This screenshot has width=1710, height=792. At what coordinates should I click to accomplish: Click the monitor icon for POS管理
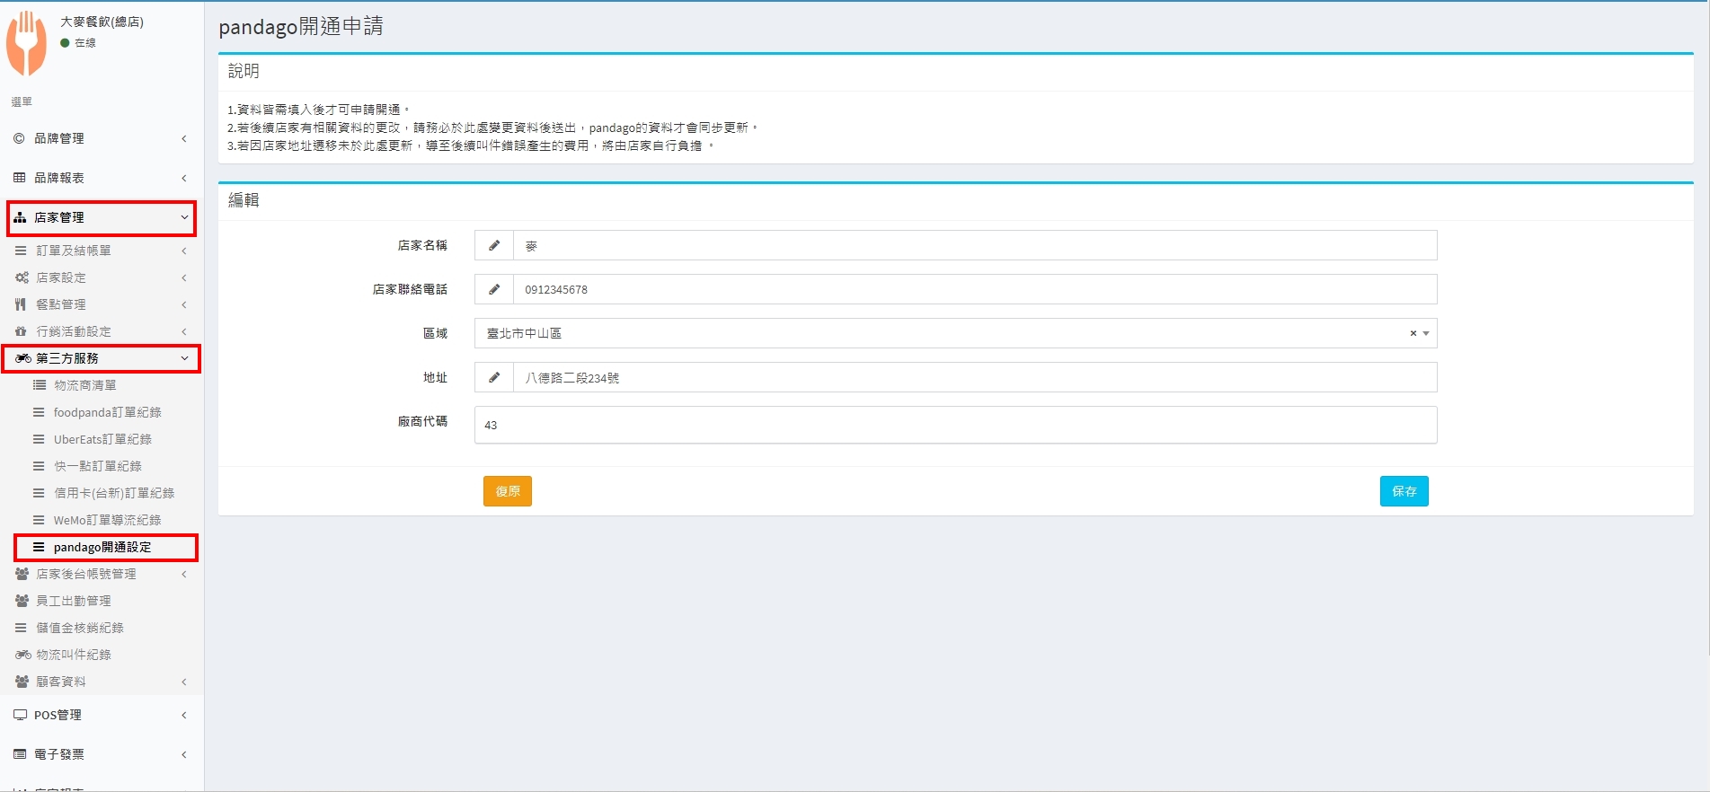pyautogui.click(x=20, y=715)
